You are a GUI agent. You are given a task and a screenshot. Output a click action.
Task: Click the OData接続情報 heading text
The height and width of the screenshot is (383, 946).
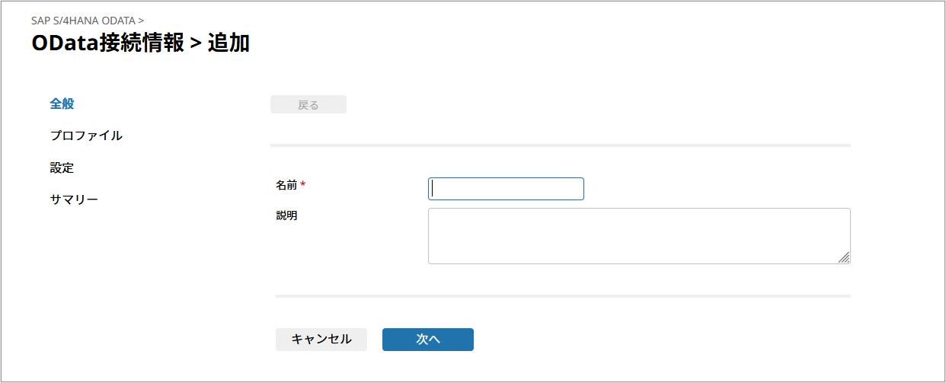tap(107, 43)
